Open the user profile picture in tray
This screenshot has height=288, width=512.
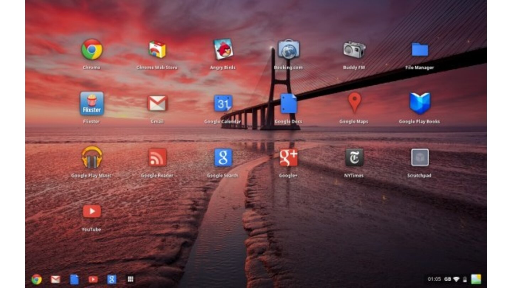click(476, 279)
